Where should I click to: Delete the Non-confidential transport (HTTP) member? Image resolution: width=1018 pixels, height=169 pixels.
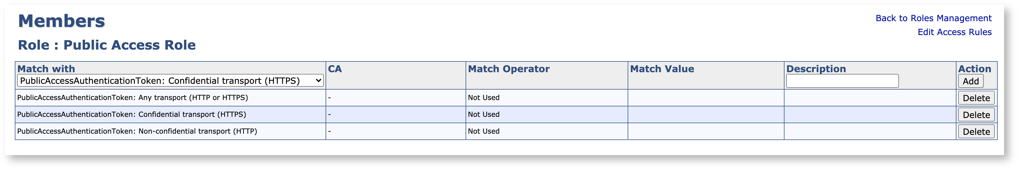pos(976,132)
